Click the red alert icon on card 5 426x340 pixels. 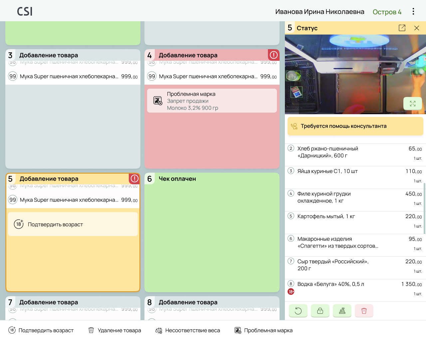pyautogui.click(x=134, y=179)
